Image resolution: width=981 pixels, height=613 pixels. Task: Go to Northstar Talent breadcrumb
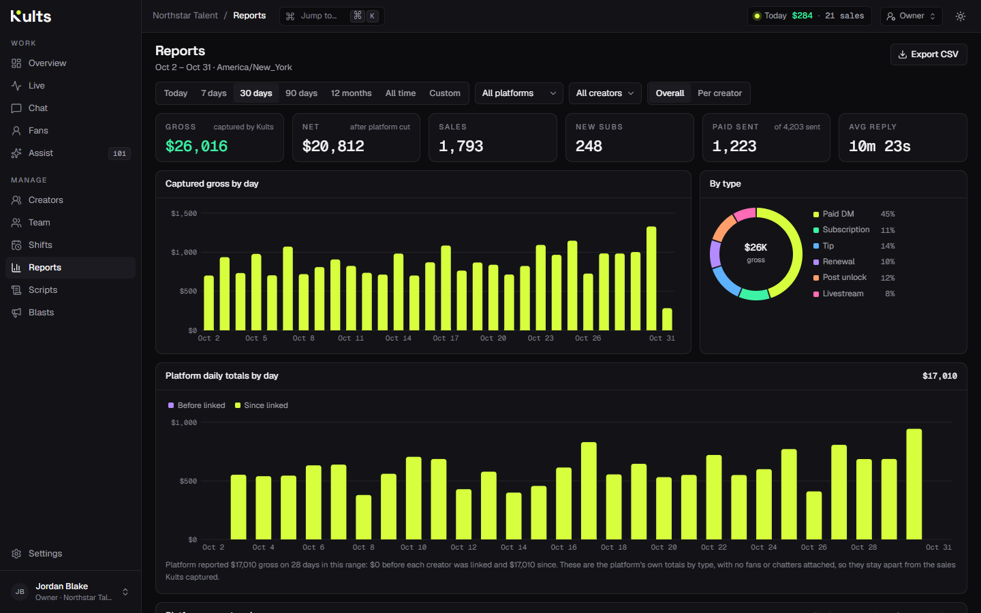185,16
